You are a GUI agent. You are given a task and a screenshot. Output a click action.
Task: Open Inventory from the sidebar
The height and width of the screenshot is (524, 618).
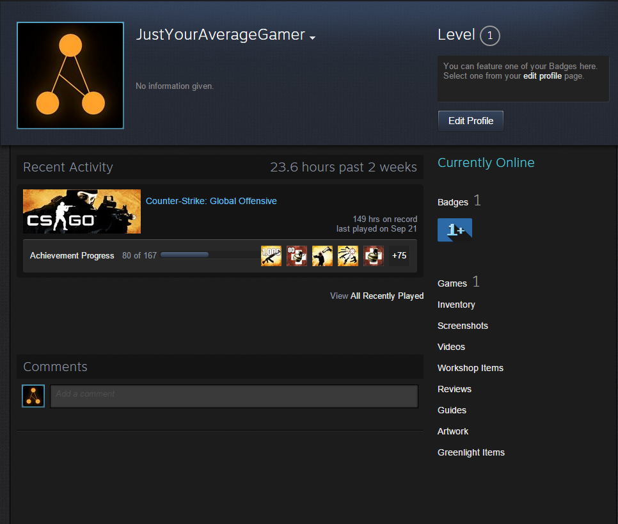click(x=456, y=305)
